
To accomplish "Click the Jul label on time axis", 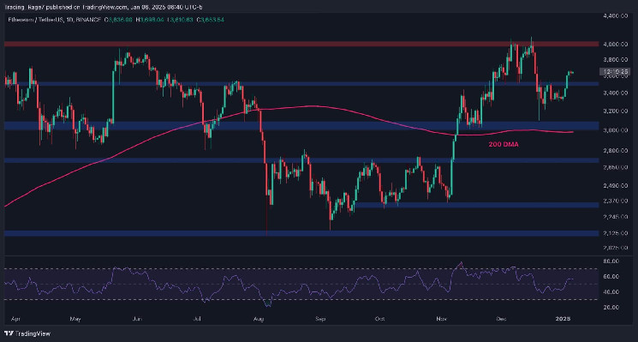I will click(x=198, y=319).
